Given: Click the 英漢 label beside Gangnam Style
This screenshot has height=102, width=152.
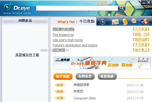Looking at the screenshot, I should coord(60,98).
